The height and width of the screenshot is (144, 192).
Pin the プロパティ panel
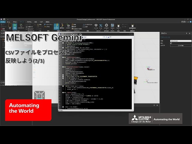(x=187, y=33)
